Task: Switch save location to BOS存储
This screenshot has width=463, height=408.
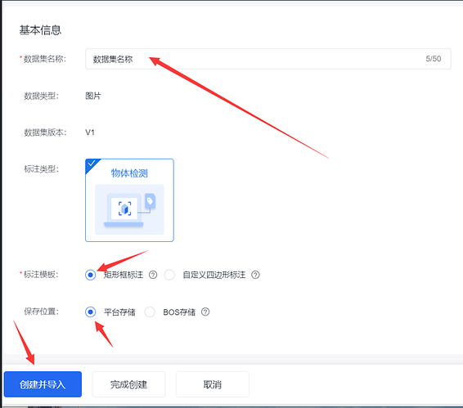Action: [x=150, y=312]
